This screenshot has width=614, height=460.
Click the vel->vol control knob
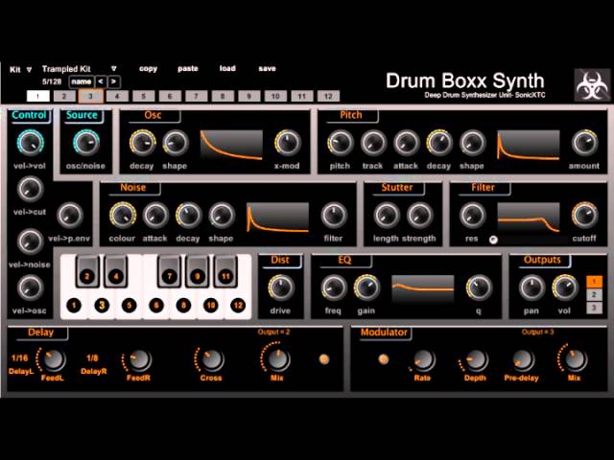30,143
